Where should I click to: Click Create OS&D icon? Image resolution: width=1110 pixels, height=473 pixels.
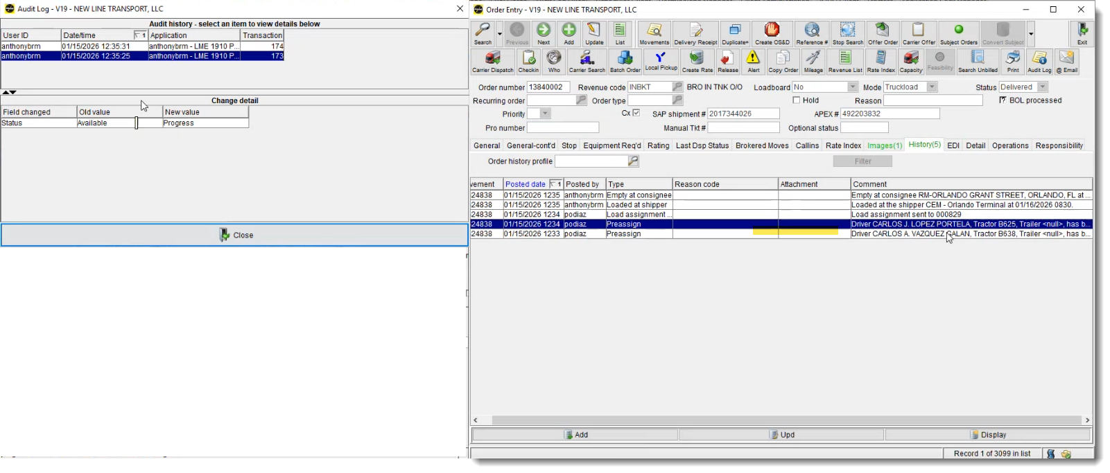point(772,33)
